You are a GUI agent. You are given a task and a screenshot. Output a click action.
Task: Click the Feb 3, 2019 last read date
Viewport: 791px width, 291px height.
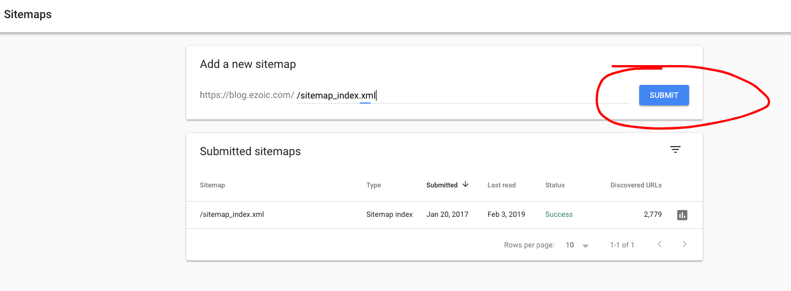[x=506, y=215]
